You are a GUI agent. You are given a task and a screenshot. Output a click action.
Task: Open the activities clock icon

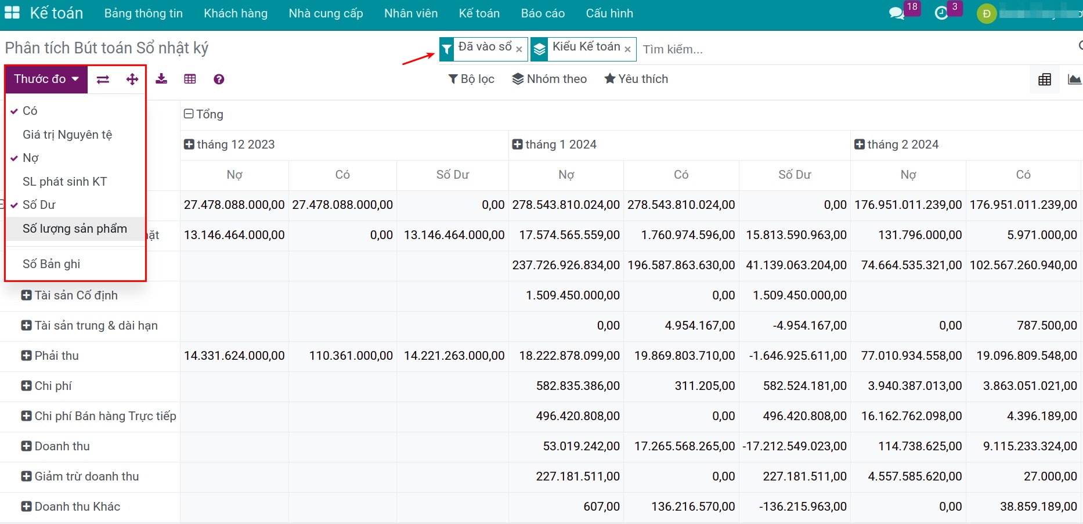[941, 13]
